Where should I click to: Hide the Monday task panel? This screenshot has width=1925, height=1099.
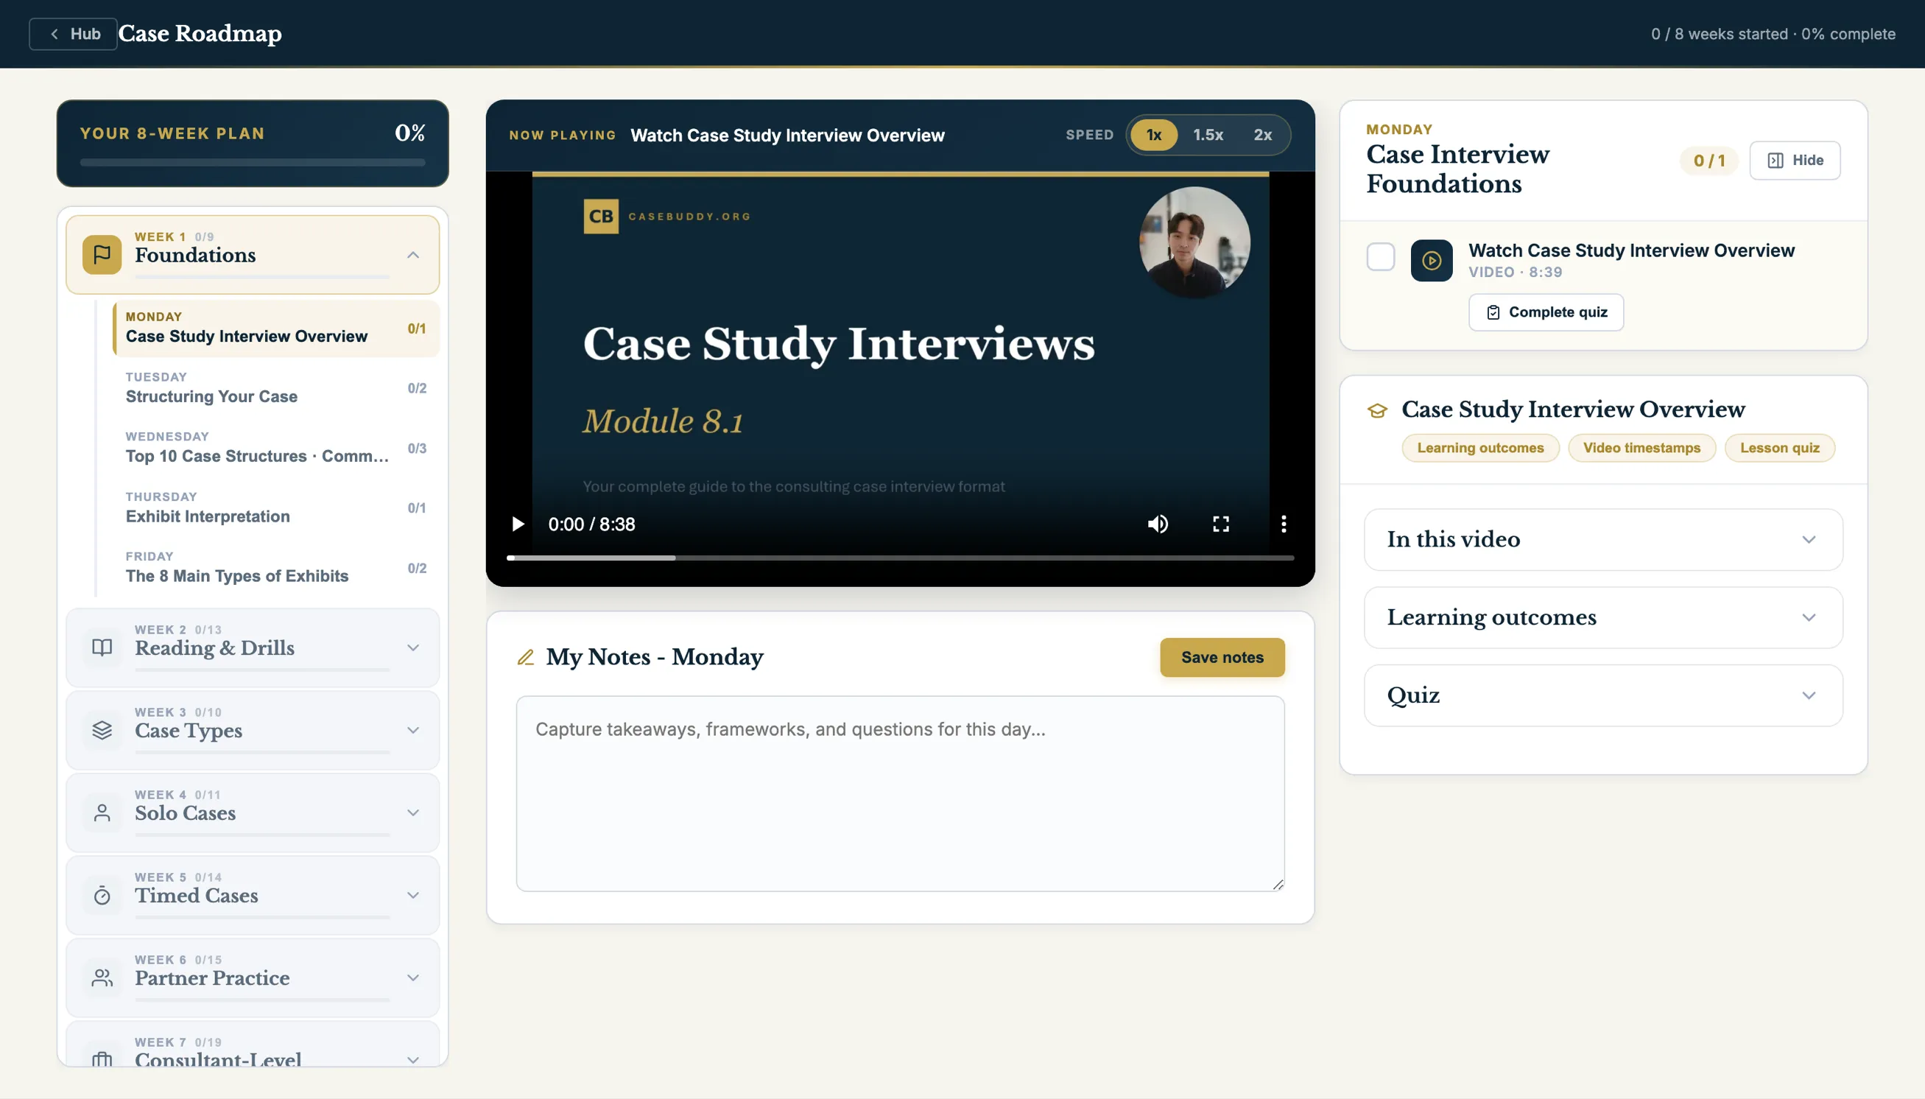[x=1795, y=160]
